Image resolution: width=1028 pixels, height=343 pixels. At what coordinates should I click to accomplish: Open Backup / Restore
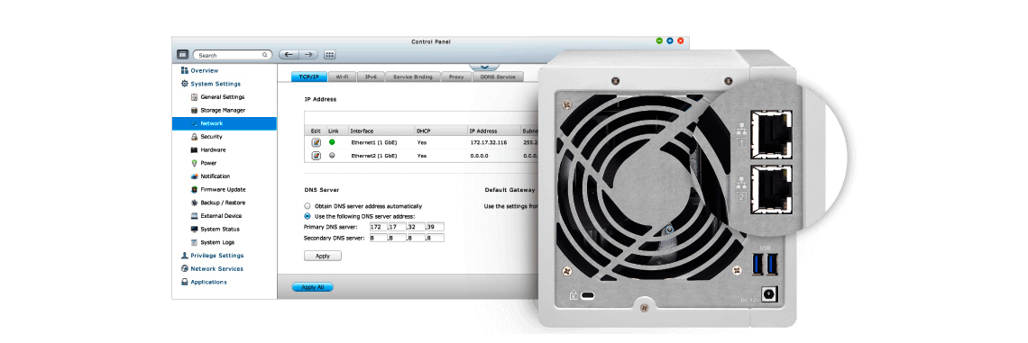tap(223, 203)
